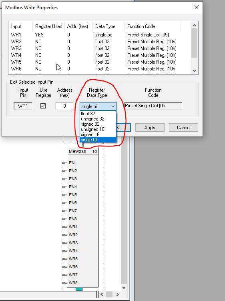This screenshot has width=225, height=301.
Task: Close the Modbus Write Properties dialog
Action: [x=197, y=7]
